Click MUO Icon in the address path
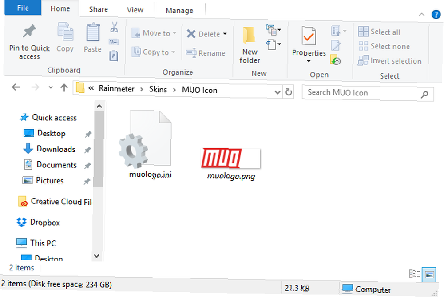The image size is (444, 298). point(200,90)
